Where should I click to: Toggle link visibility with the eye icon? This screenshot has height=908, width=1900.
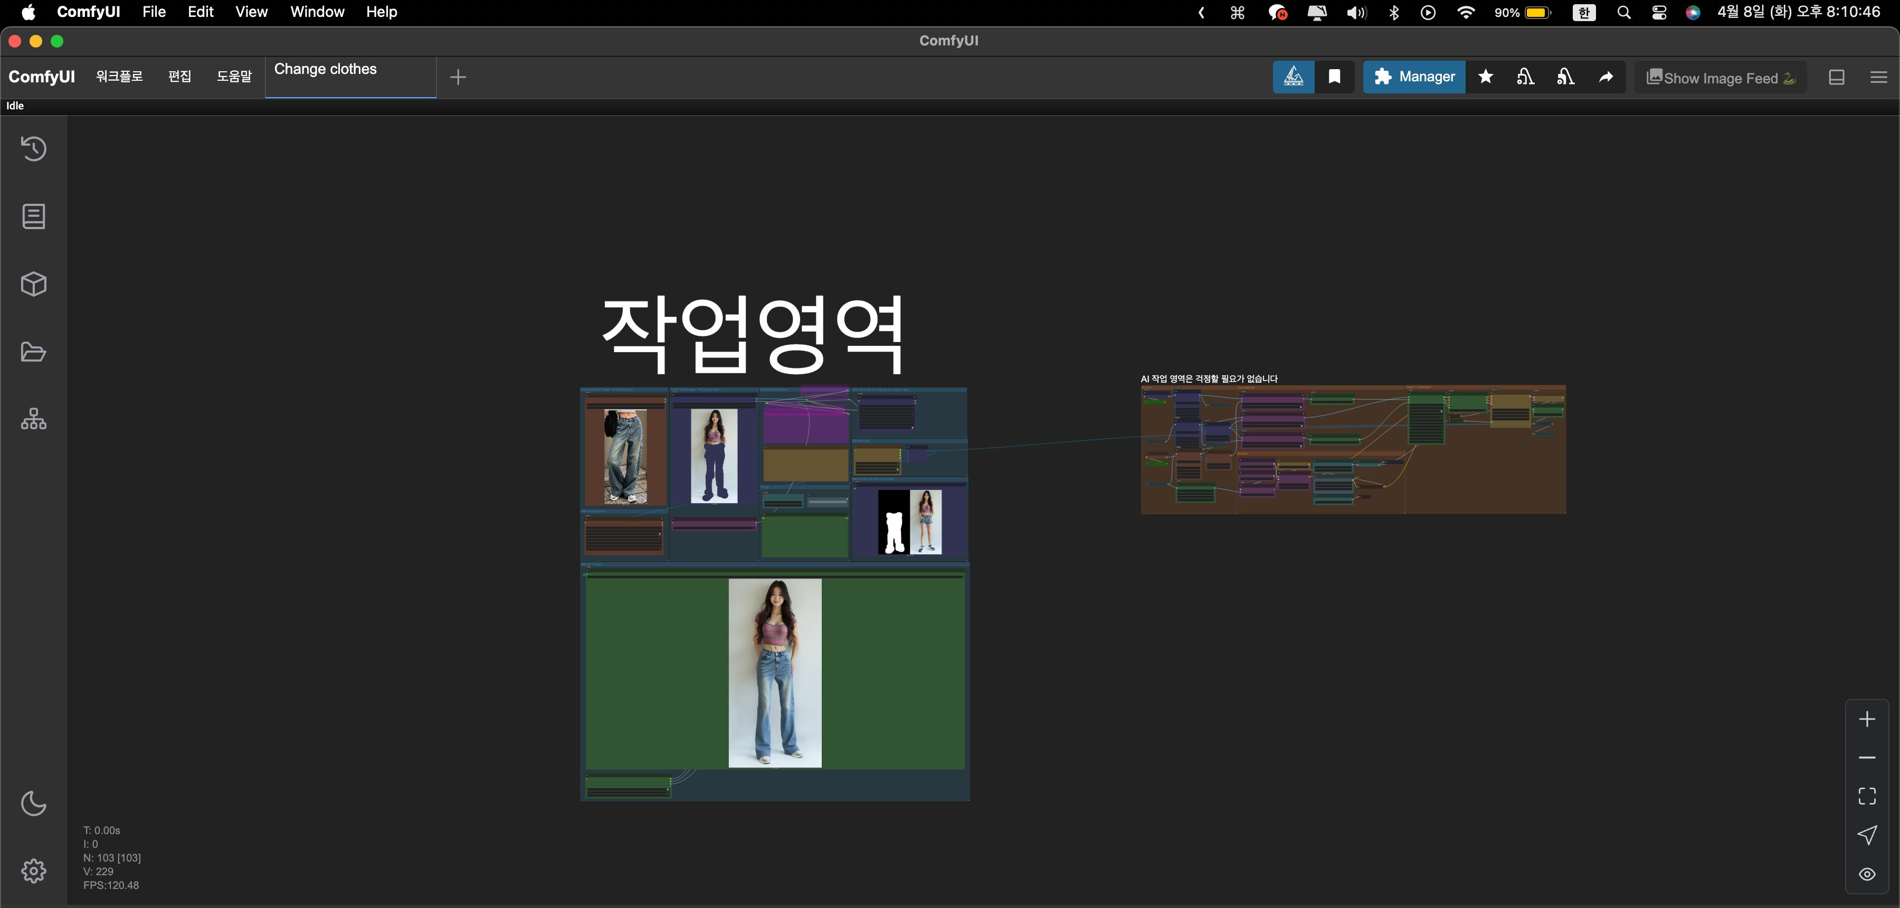pos(1867,874)
